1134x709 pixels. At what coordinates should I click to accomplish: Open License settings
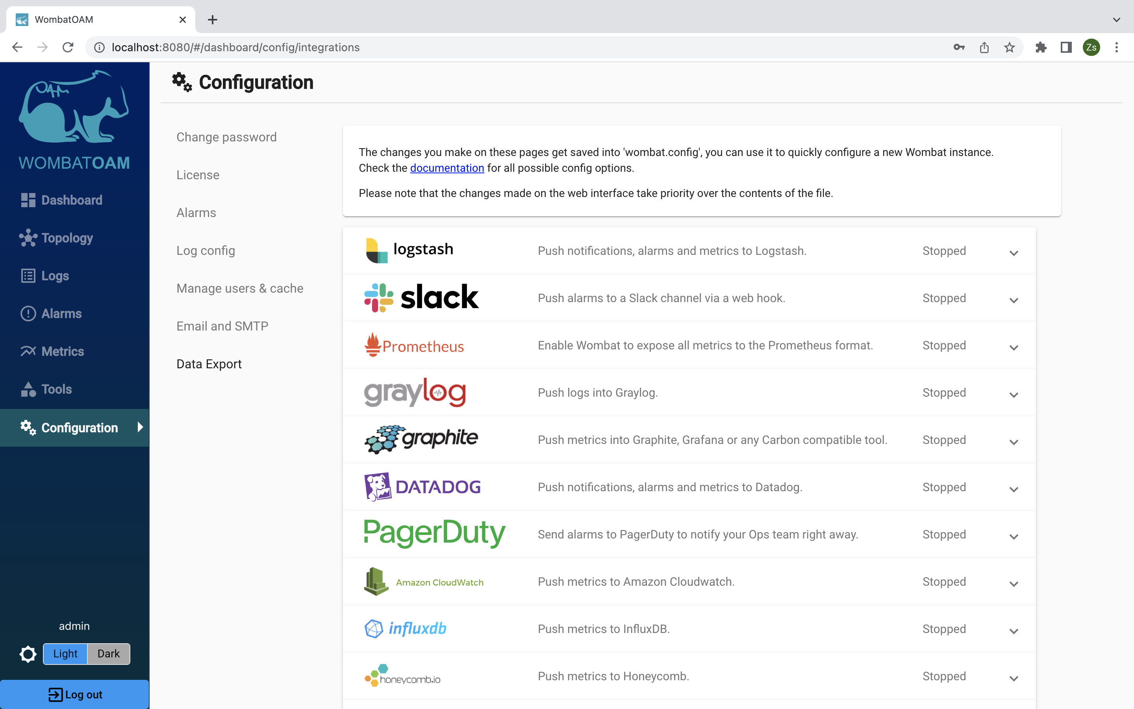click(198, 175)
